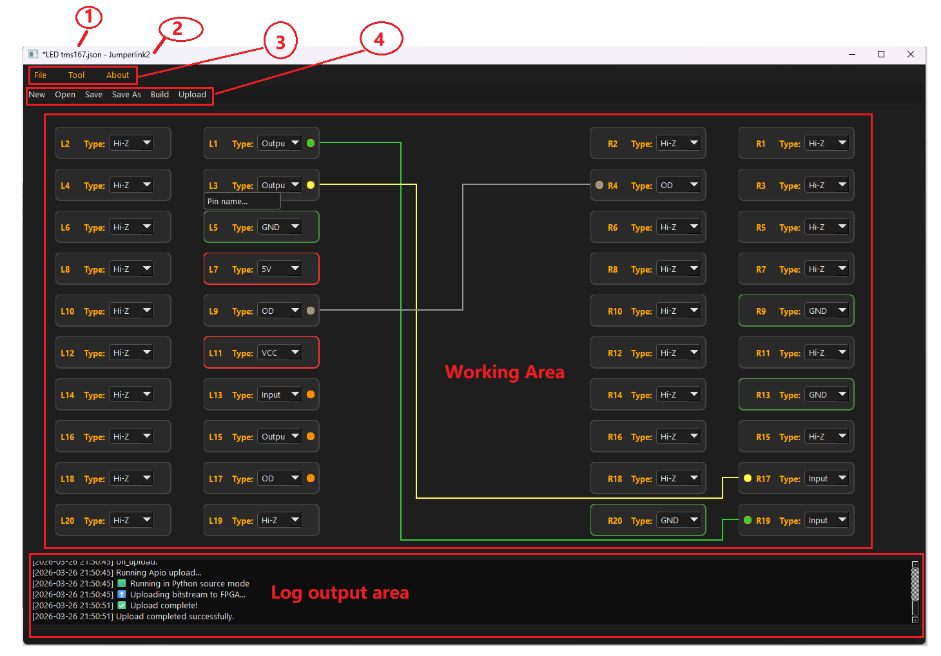Viewport: 941px width, 656px height.
Task: Click the orange connection dot on pin L15
Action: point(311,436)
